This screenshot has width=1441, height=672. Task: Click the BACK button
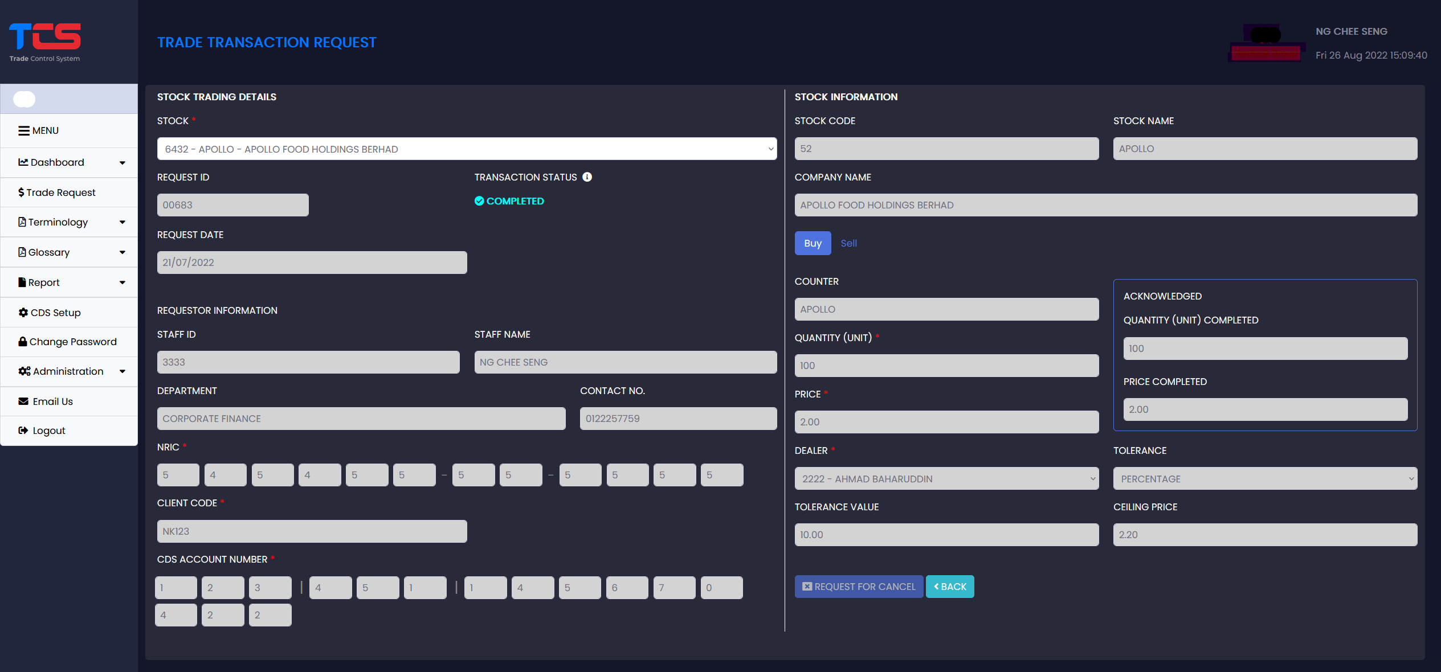click(x=949, y=587)
